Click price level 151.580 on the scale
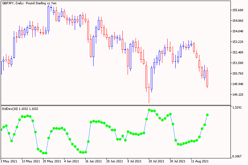248x165 pixels. (x=238, y=63)
